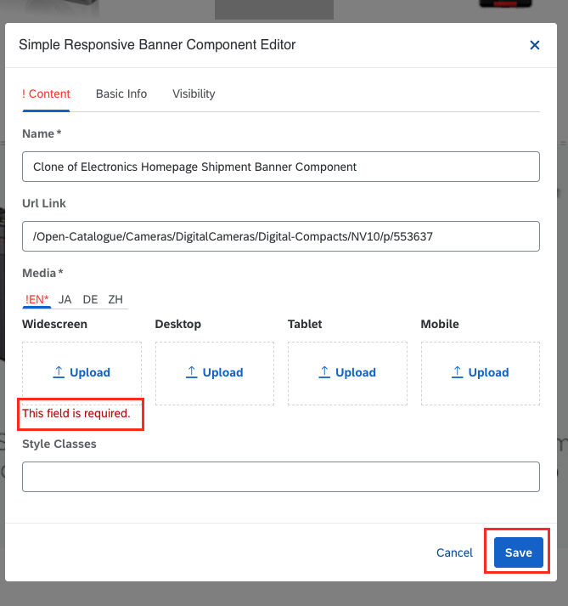Screen dimensions: 568x606
Task: Switch media language to DE
Action: pyautogui.click(x=90, y=299)
